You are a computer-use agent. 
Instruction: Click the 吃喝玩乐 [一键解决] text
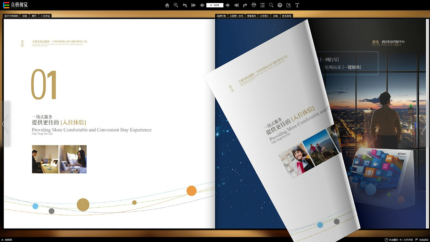click(x=343, y=67)
